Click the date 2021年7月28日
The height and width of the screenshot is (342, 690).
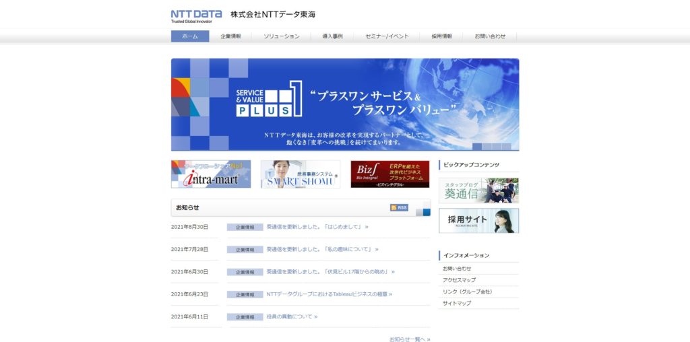tap(189, 249)
